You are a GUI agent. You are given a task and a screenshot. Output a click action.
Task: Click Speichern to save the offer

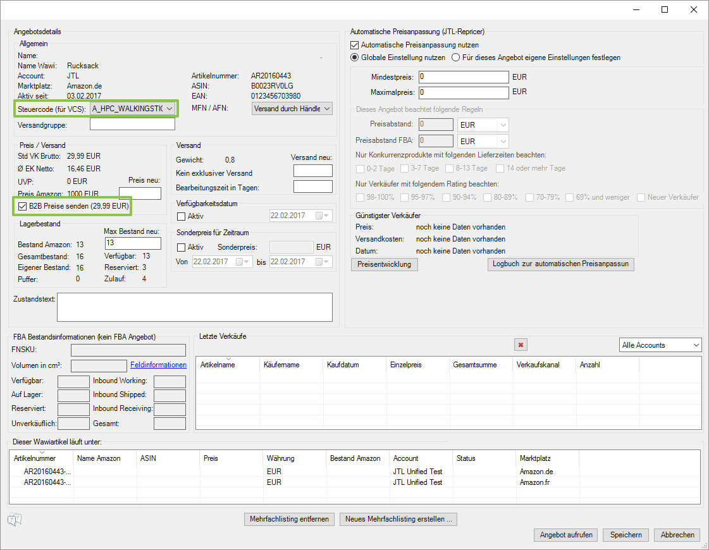click(626, 535)
